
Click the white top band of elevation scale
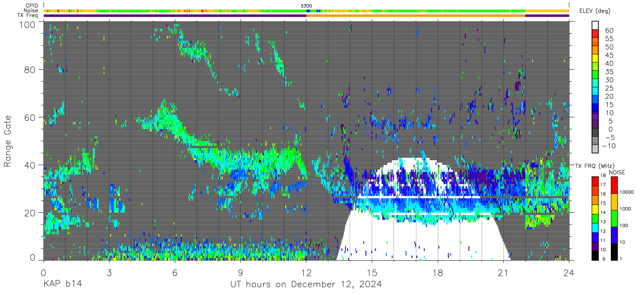(x=595, y=25)
